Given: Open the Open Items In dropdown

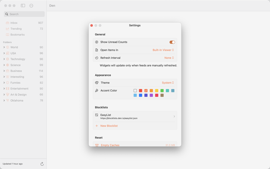Looking at the screenshot, I should (x=163, y=50).
